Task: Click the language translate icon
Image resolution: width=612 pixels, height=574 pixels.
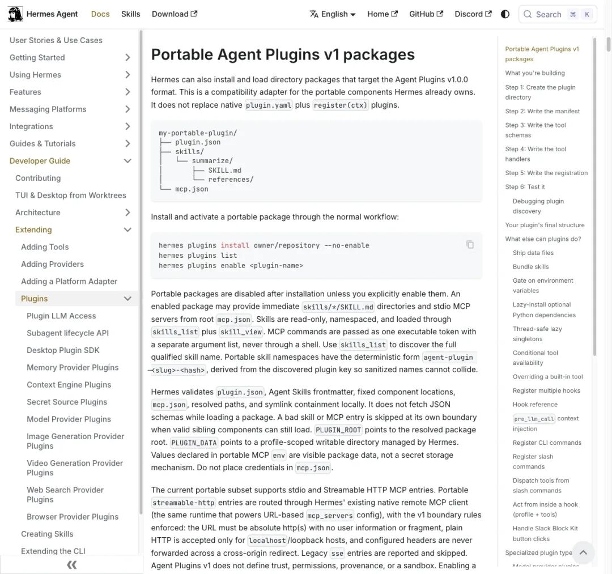Action: [314, 14]
